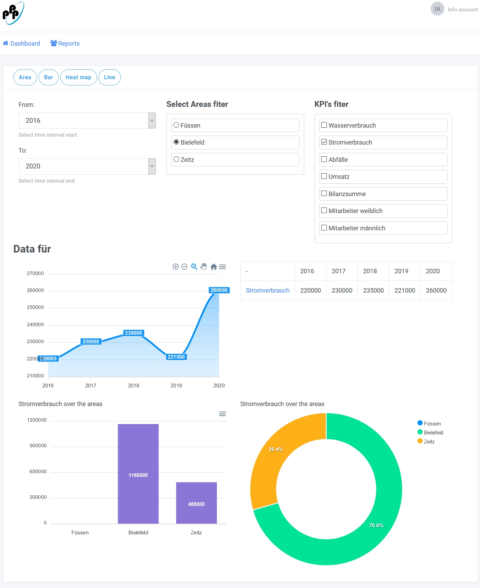Click the Select time interval end hint
This screenshot has width=480, height=588.
click(x=46, y=181)
